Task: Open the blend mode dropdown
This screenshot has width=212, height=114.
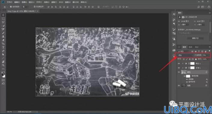Action: click(186, 55)
